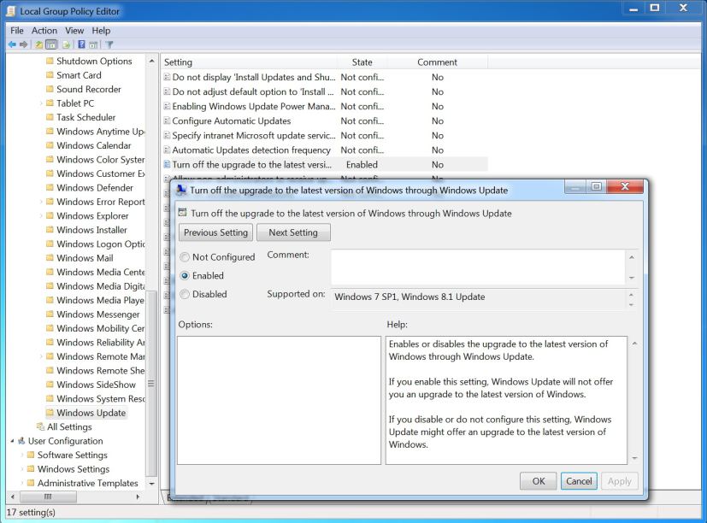Expand the Software Settings node
The height and width of the screenshot is (523, 707).
pos(22,455)
